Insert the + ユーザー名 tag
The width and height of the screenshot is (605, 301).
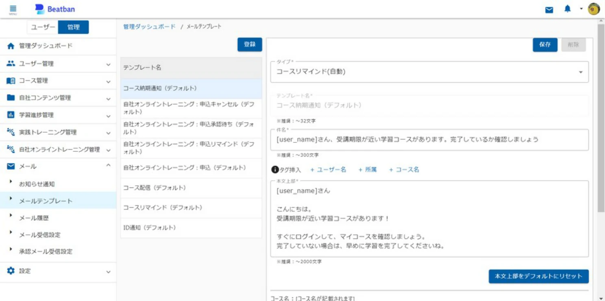tap(328, 170)
